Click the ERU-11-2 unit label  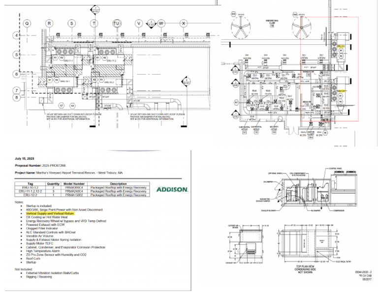(x=112, y=60)
